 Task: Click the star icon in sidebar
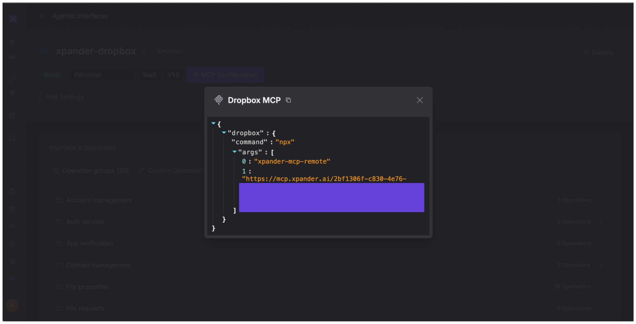pyautogui.click(x=12, y=226)
